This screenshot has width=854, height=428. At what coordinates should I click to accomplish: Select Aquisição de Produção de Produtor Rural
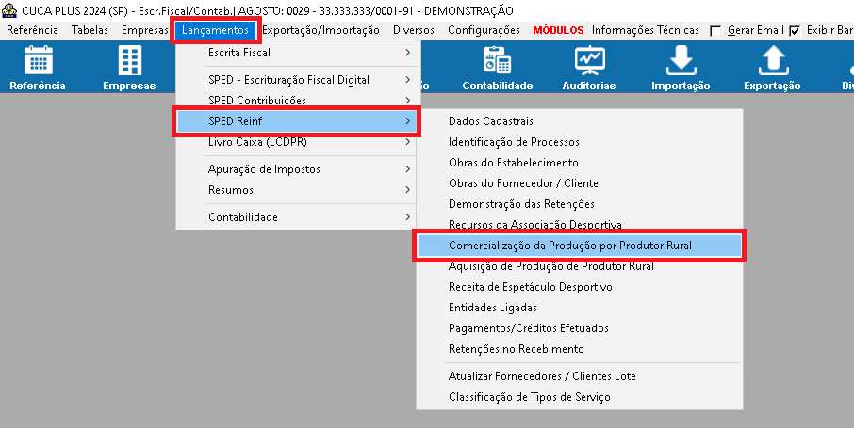[x=579, y=266]
